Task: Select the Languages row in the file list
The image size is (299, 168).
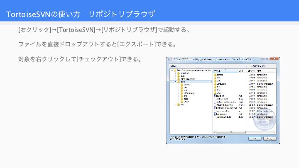Action: [245, 84]
